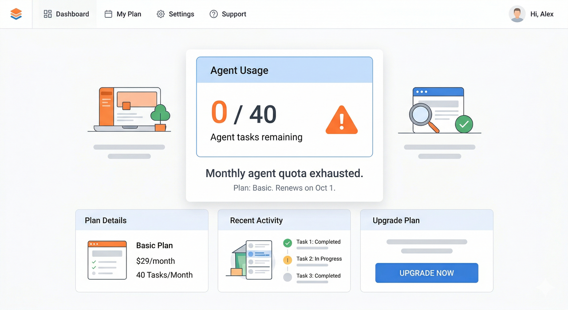The height and width of the screenshot is (310, 568).
Task: Click Task 2 yellow in-progress icon
Action: pyautogui.click(x=288, y=260)
